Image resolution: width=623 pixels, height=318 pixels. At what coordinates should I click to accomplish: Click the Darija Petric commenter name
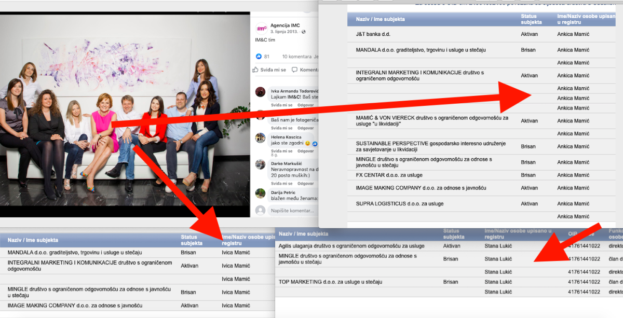[283, 192]
